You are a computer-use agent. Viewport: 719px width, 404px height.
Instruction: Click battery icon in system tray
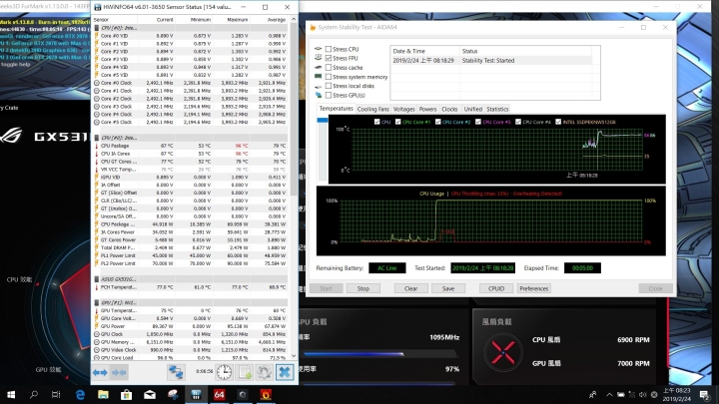pyautogui.click(x=620, y=394)
